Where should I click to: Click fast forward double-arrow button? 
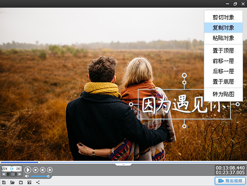click(19, 174)
